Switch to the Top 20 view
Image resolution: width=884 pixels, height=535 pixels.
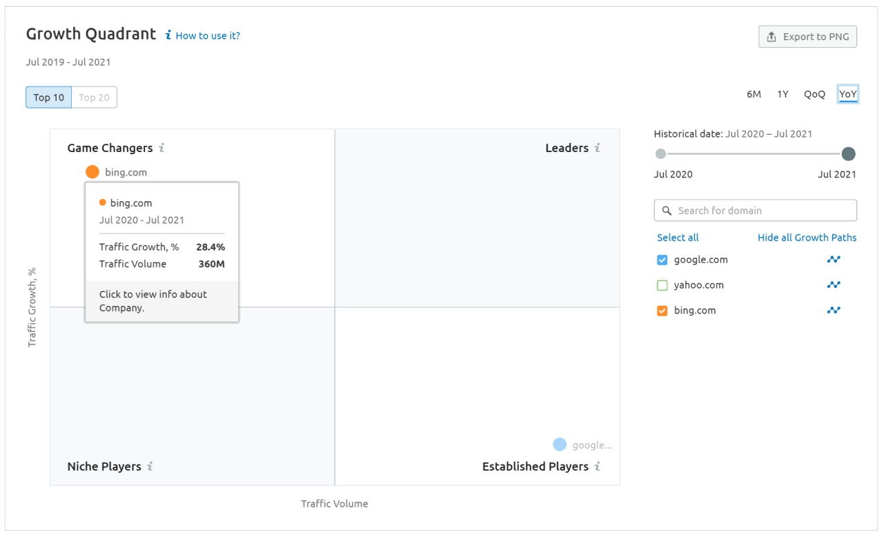[94, 97]
